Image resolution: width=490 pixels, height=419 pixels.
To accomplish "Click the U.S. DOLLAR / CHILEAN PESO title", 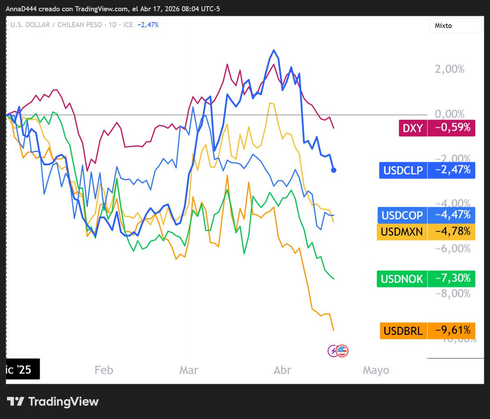I will coord(56,25).
